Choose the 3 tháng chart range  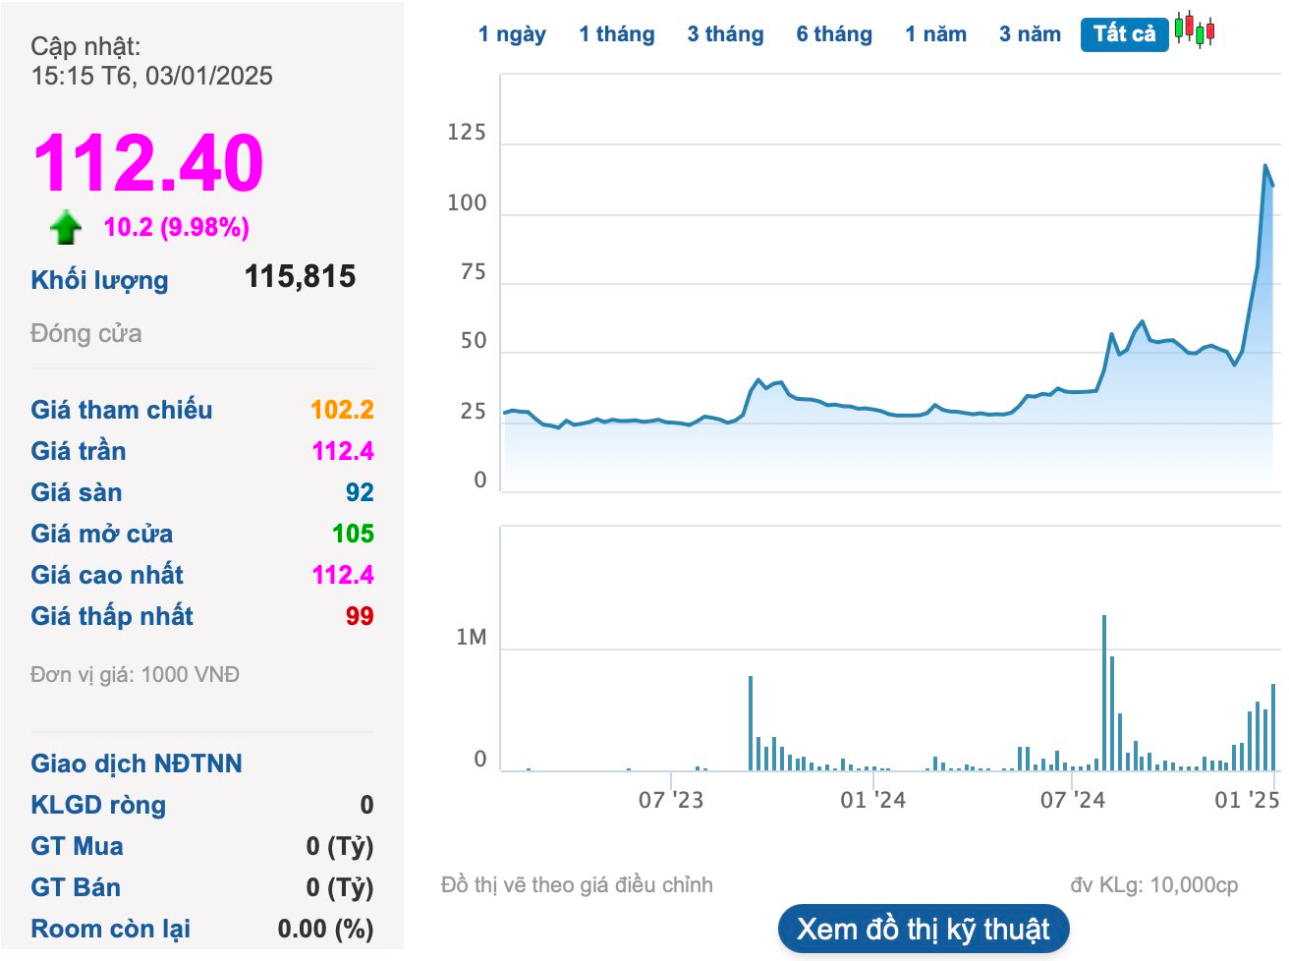tap(725, 34)
